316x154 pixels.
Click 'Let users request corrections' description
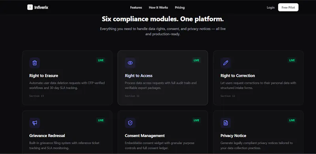(x=258, y=85)
